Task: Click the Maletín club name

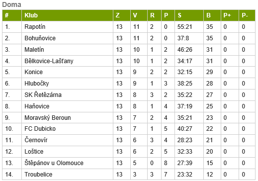Action: pyautogui.click(x=34, y=50)
